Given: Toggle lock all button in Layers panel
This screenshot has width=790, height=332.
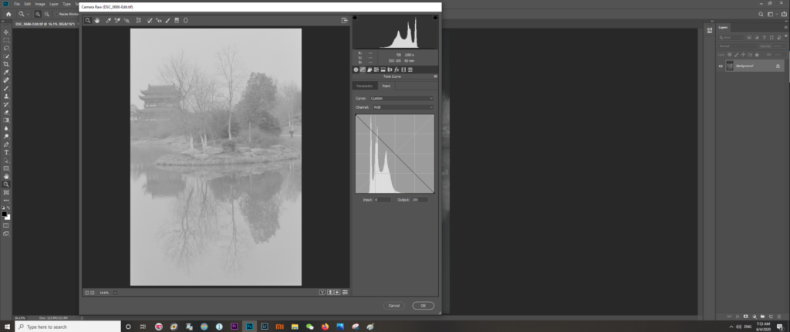Looking at the screenshot, I should [757, 55].
